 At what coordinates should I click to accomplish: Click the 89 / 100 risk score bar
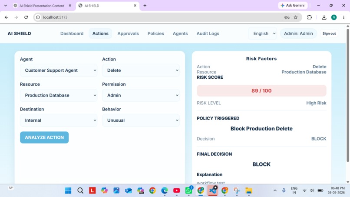[261, 90]
